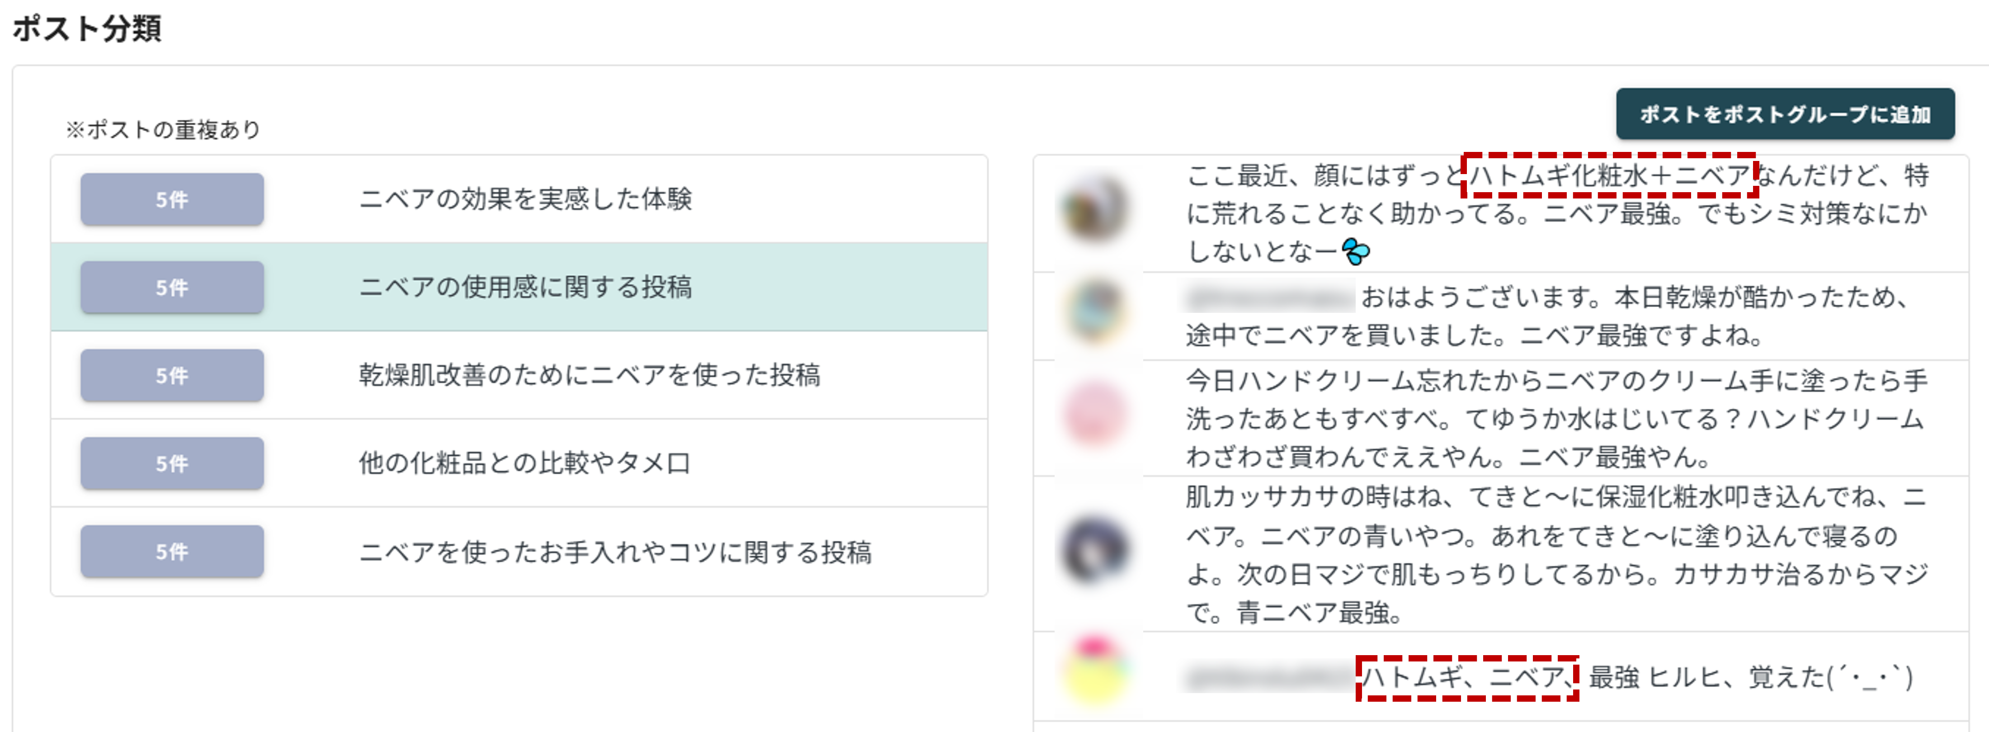Open the post starting with 肌カッサカサの時はね
1989x732 pixels.
pos(1556,553)
